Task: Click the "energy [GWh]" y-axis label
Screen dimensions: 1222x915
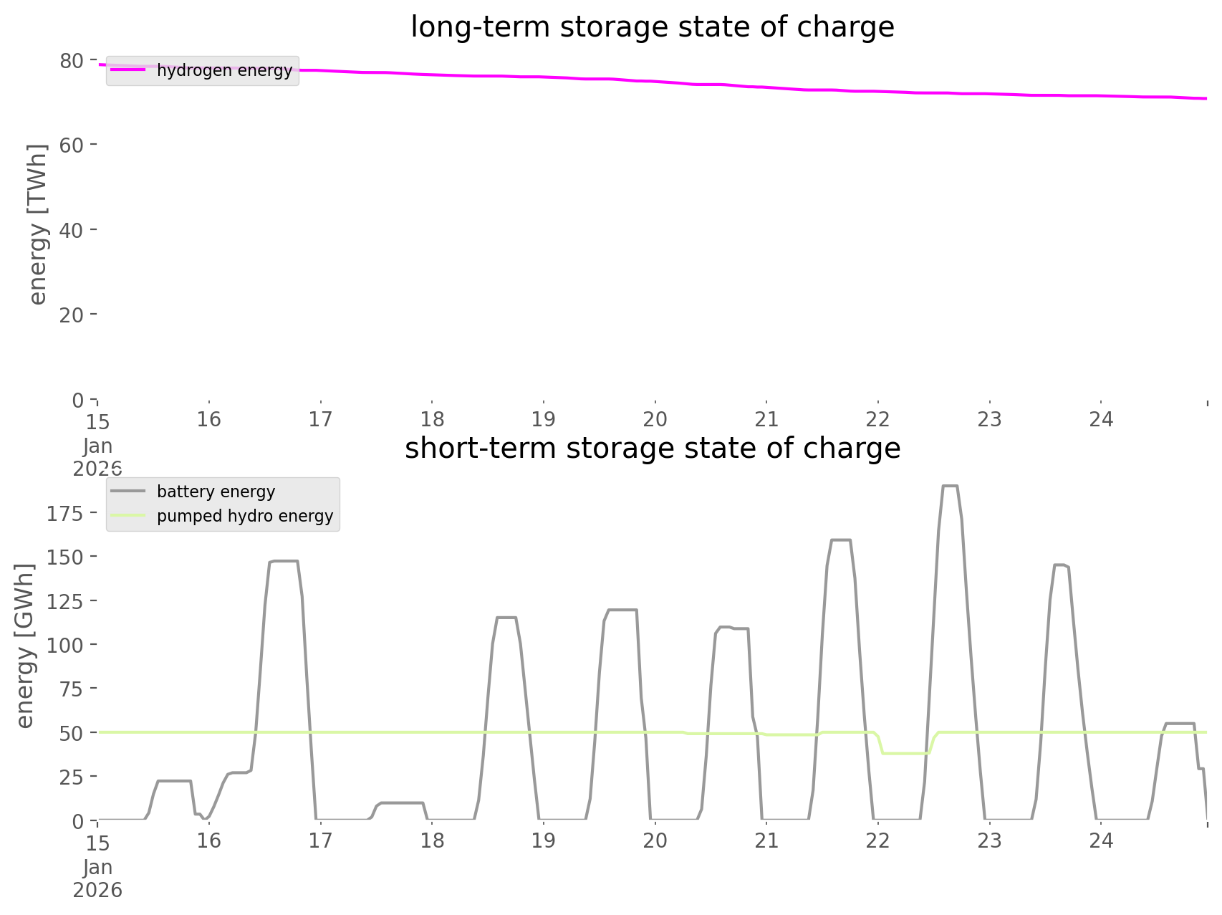Action: coord(24,646)
